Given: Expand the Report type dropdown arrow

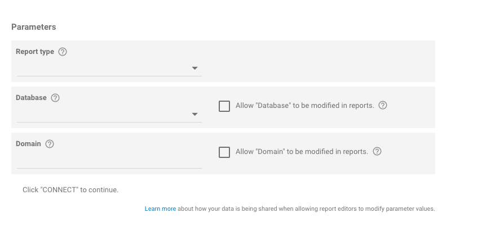Looking at the screenshot, I should tap(194, 68).
